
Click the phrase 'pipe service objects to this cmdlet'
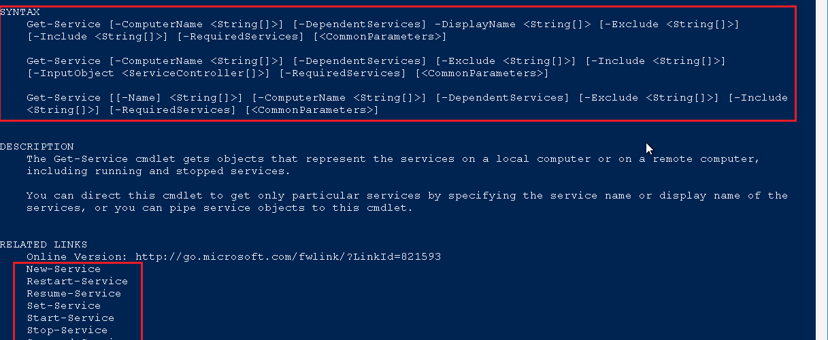pos(288,208)
